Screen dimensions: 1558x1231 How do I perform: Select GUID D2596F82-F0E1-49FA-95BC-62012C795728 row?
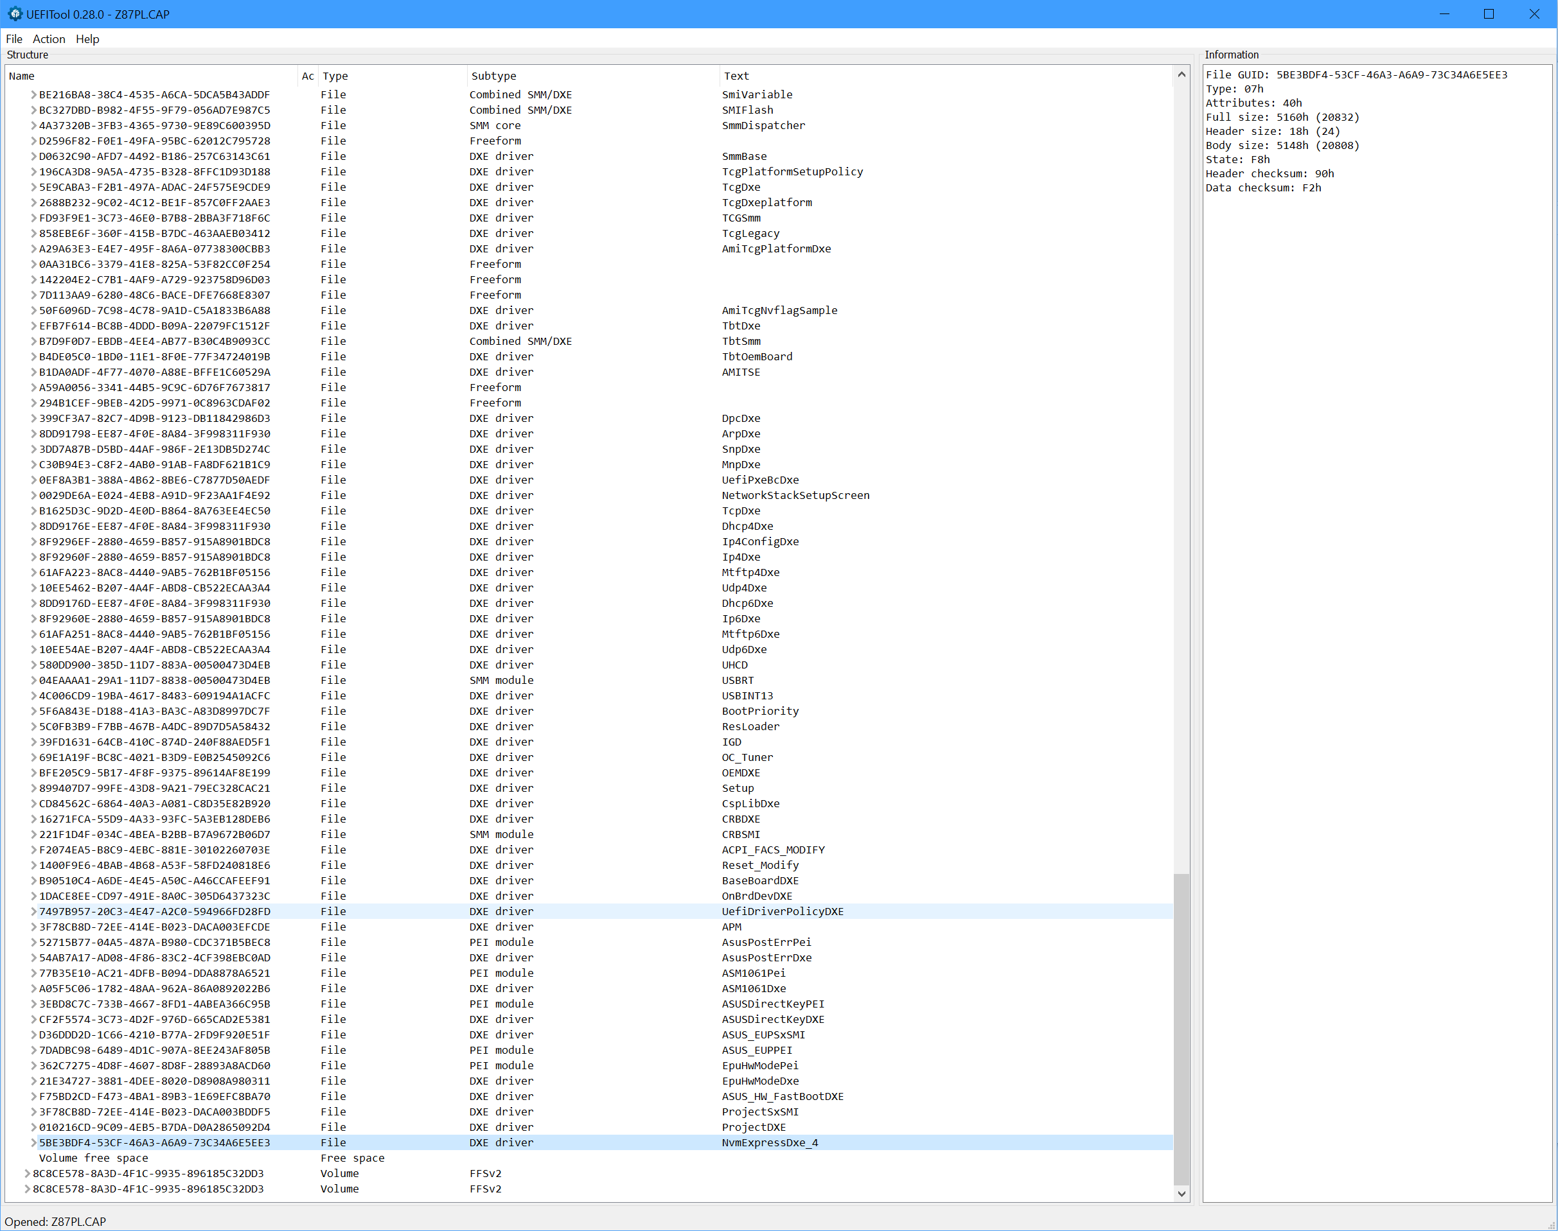[x=589, y=141]
